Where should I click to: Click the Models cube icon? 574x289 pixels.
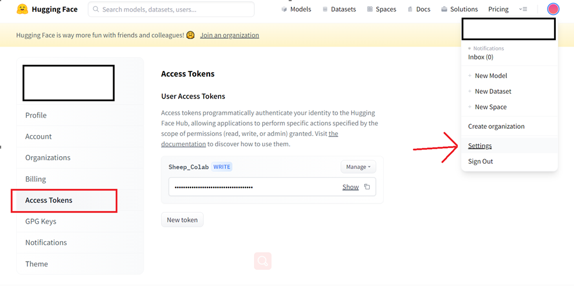[284, 9]
